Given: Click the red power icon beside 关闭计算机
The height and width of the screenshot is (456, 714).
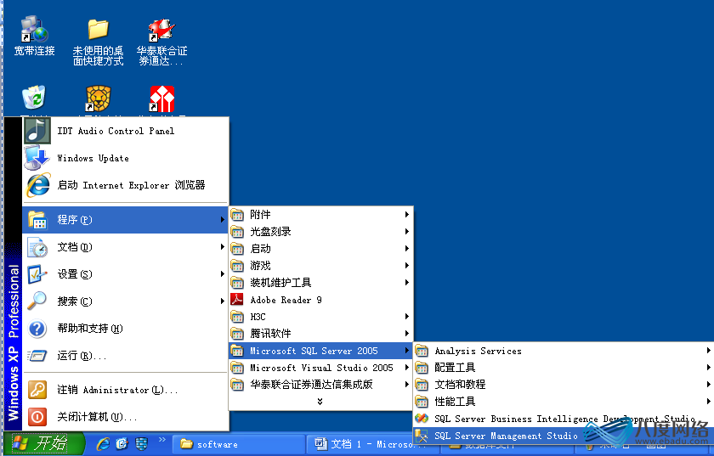Looking at the screenshot, I should coord(37,417).
